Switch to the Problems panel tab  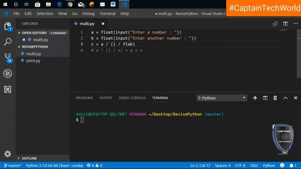84,98
